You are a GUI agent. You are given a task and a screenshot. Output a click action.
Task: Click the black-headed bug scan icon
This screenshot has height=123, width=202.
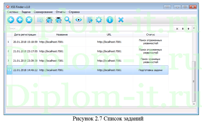(x=58, y=20)
